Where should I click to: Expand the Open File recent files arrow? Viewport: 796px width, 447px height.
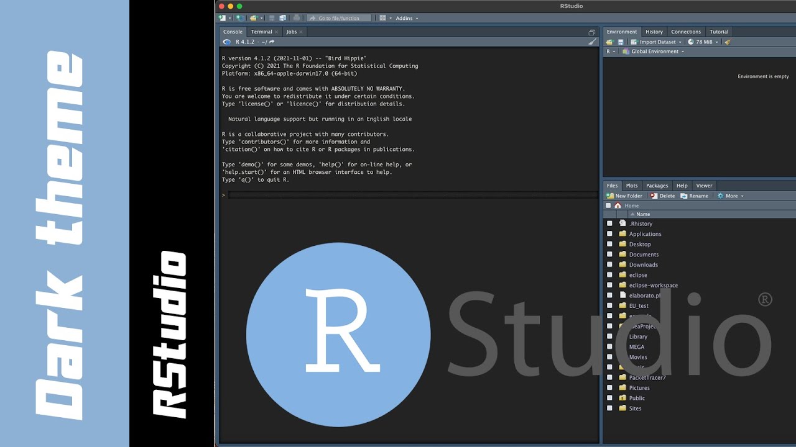(x=262, y=18)
